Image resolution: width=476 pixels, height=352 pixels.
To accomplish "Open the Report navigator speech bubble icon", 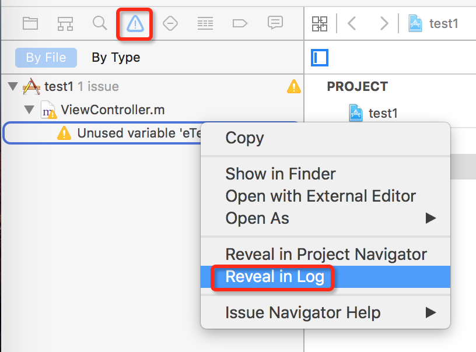I will 275,23.
